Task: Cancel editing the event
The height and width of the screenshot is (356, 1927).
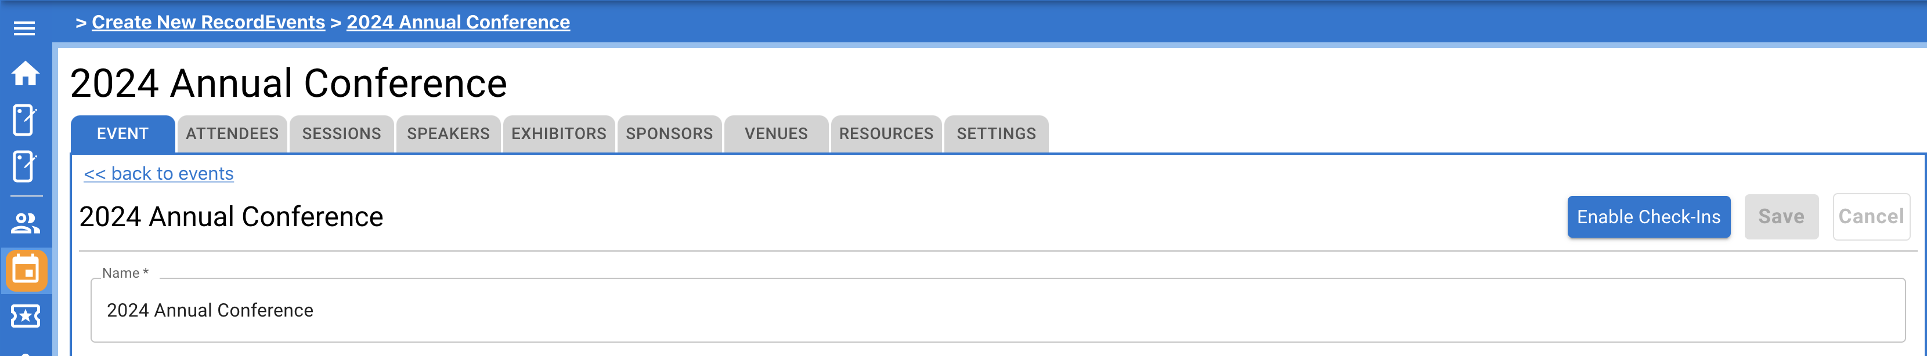Action: pos(1871,216)
